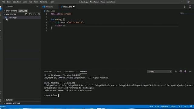Open the Run menu
The width and height of the screenshot is (194, 109).
point(36,2)
